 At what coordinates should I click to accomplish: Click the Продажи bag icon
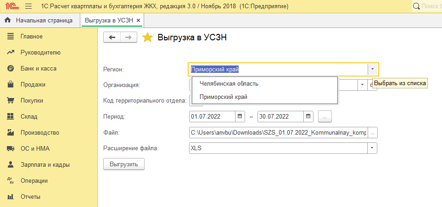tap(11, 84)
